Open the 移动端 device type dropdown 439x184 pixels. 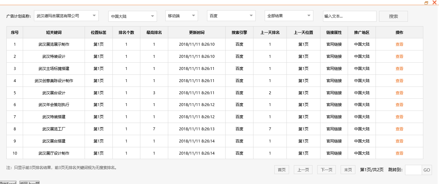[x=181, y=15]
